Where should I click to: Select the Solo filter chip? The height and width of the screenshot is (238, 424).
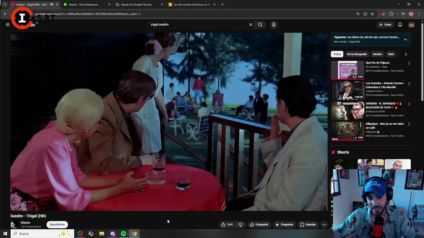pos(391,54)
